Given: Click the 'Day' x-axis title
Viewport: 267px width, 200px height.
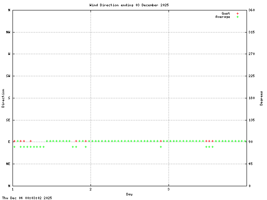Looking at the screenshot, I should [129, 194].
